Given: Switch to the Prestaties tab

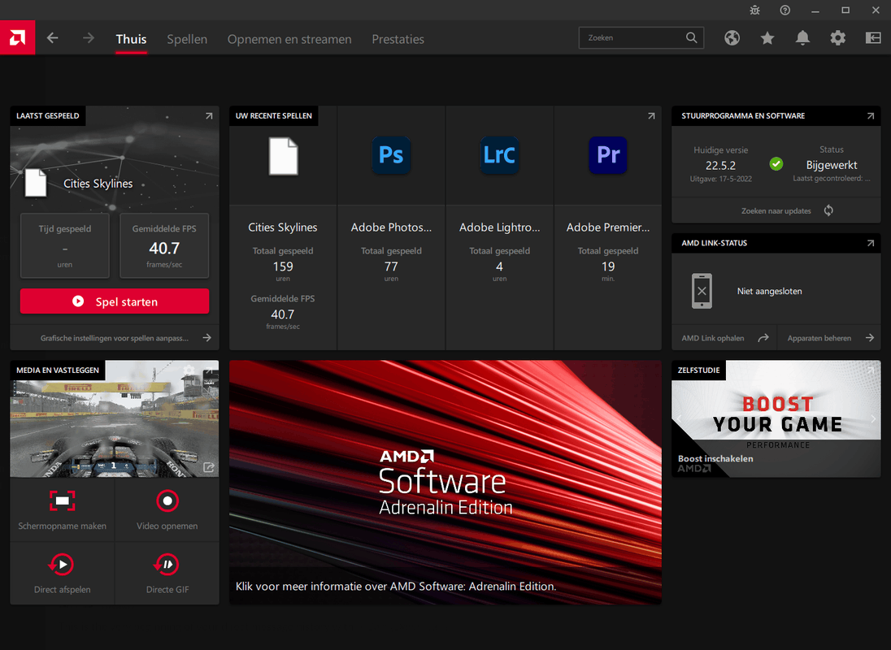Looking at the screenshot, I should [x=398, y=38].
